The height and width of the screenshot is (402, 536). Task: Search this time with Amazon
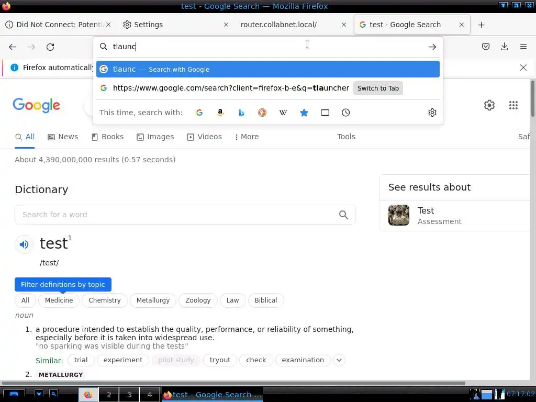[x=220, y=113]
